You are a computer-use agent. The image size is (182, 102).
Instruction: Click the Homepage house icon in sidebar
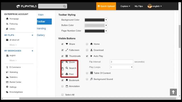[7, 19]
